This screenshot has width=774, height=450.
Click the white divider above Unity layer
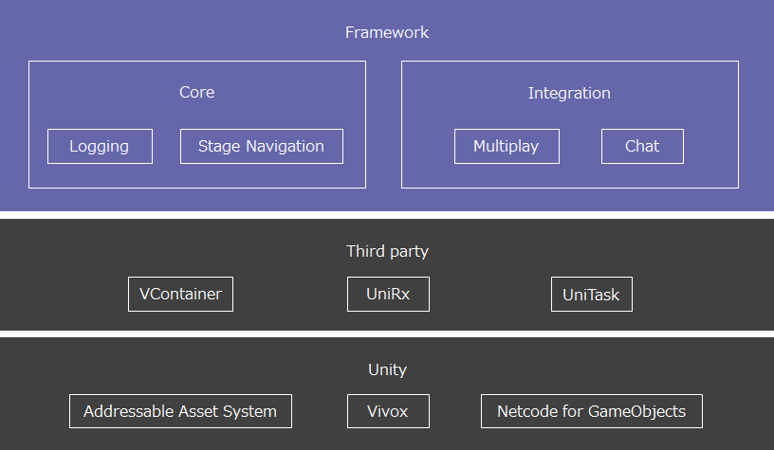point(387,333)
